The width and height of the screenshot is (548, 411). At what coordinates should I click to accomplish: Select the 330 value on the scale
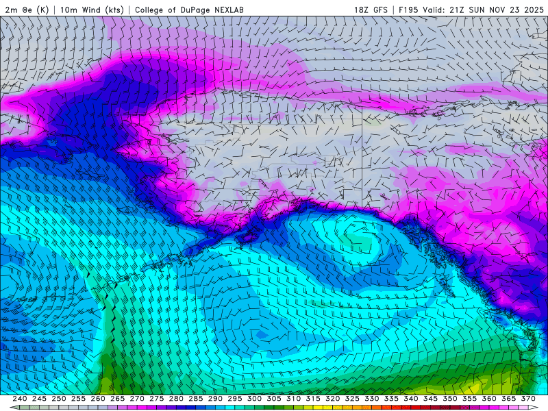pyautogui.click(x=372, y=399)
